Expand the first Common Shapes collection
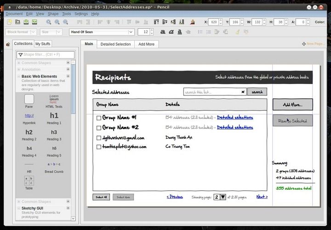This screenshot has width=331, height=230. (x=19, y=63)
